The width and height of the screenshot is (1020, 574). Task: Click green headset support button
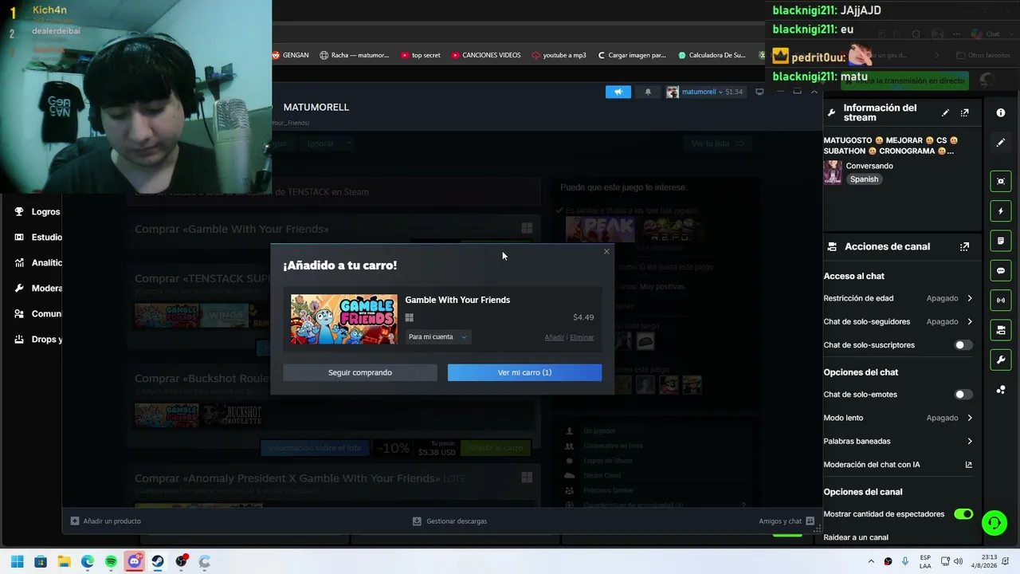(x=994, y=523)
